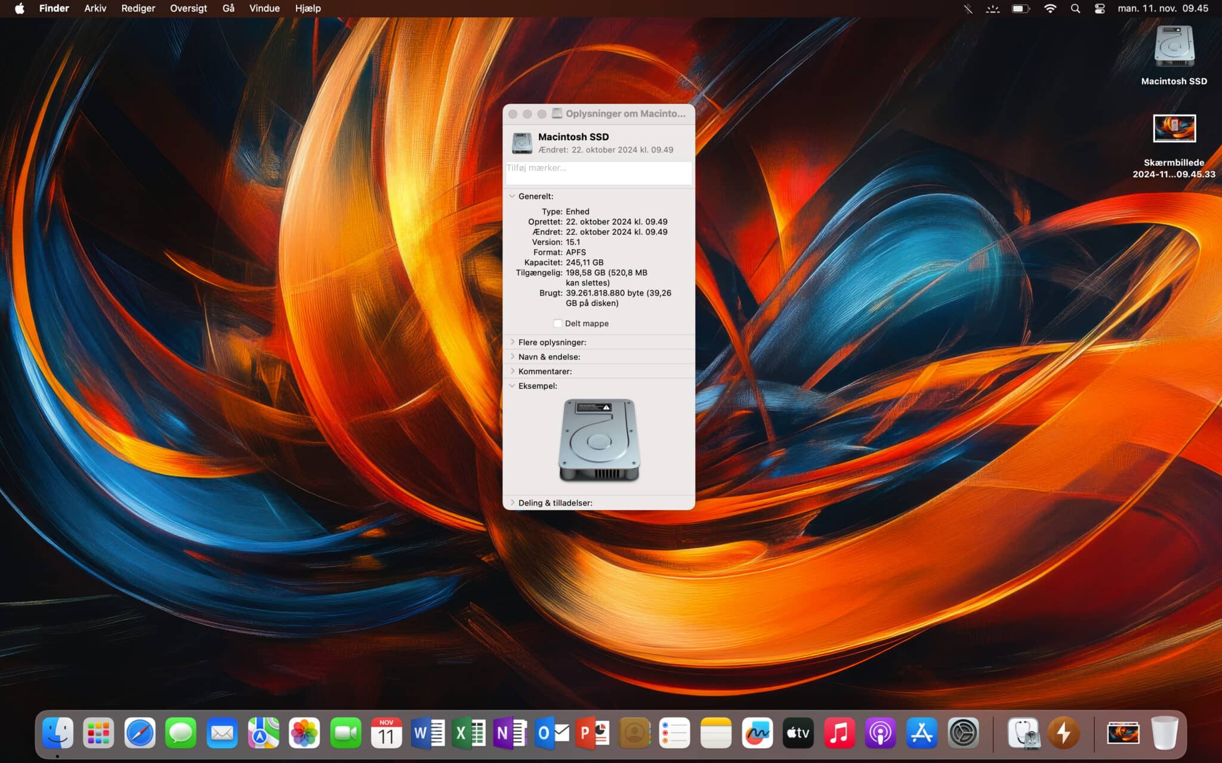Open the App Store dock icon

click(921, 733)
